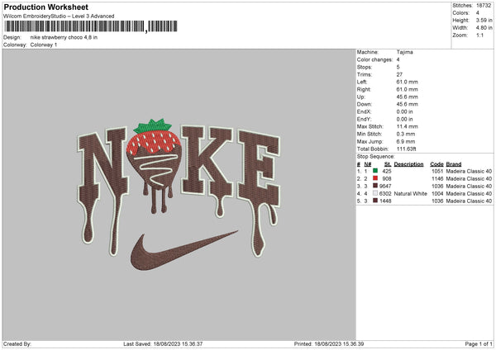
Task: Select the Natural White thread swatch in row 4
Action: [x=375, y=193]
